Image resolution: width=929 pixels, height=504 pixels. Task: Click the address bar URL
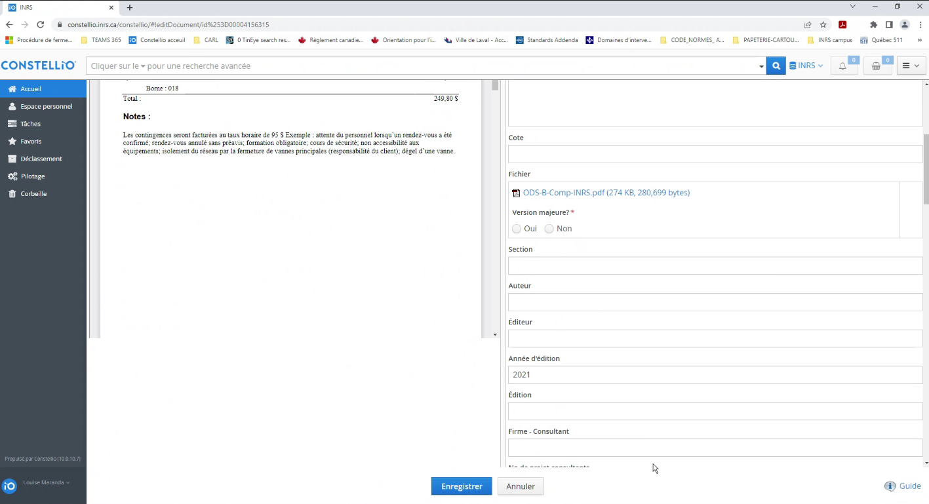pos(168,24)
